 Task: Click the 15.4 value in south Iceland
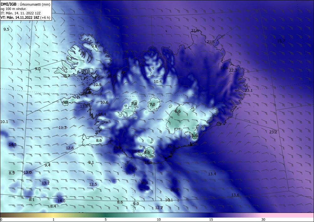click(x=136, y=152)
